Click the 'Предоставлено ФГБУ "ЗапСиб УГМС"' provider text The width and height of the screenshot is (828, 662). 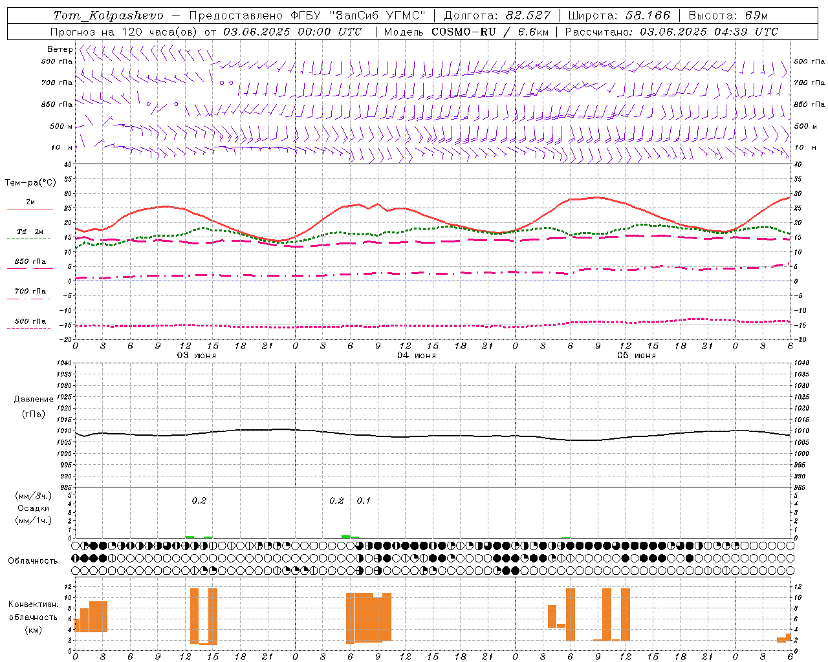pos(307,16)
